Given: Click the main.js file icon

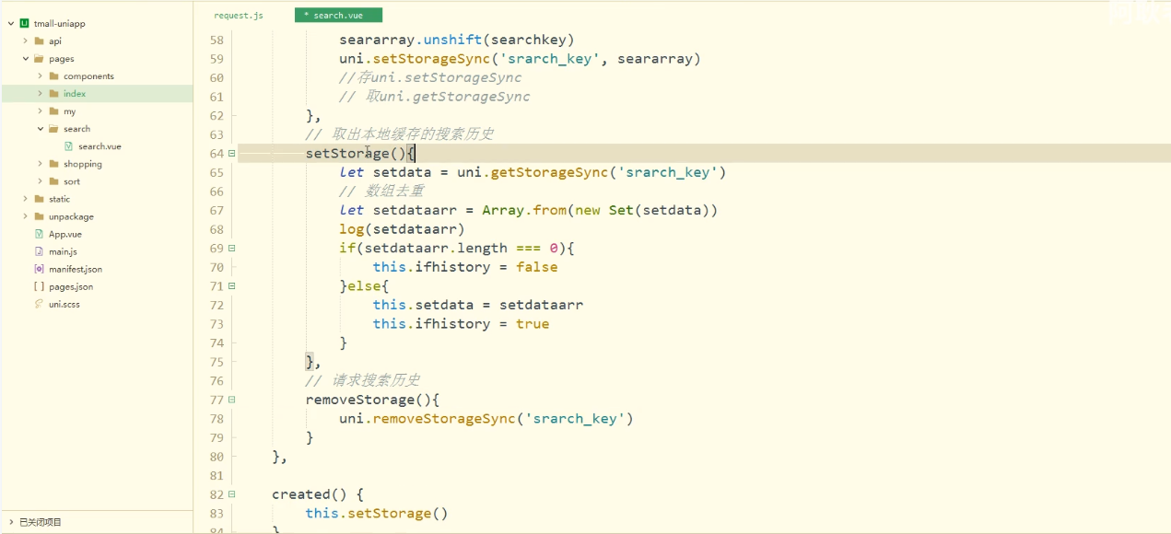Looking at the screenshot, I should click(x=39, y=251).
